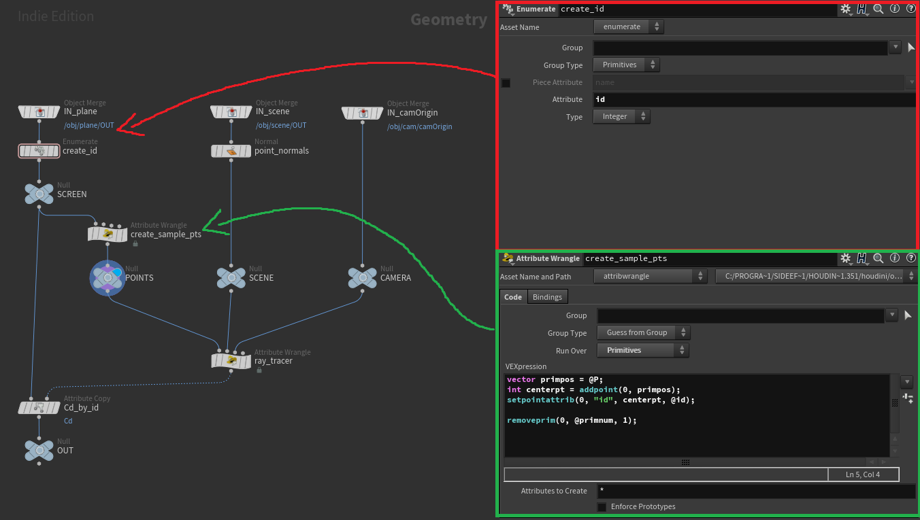The image size is (920, 520).
Task: Open the gear menu in Attribute Wrangle panel
Action: 845,258
